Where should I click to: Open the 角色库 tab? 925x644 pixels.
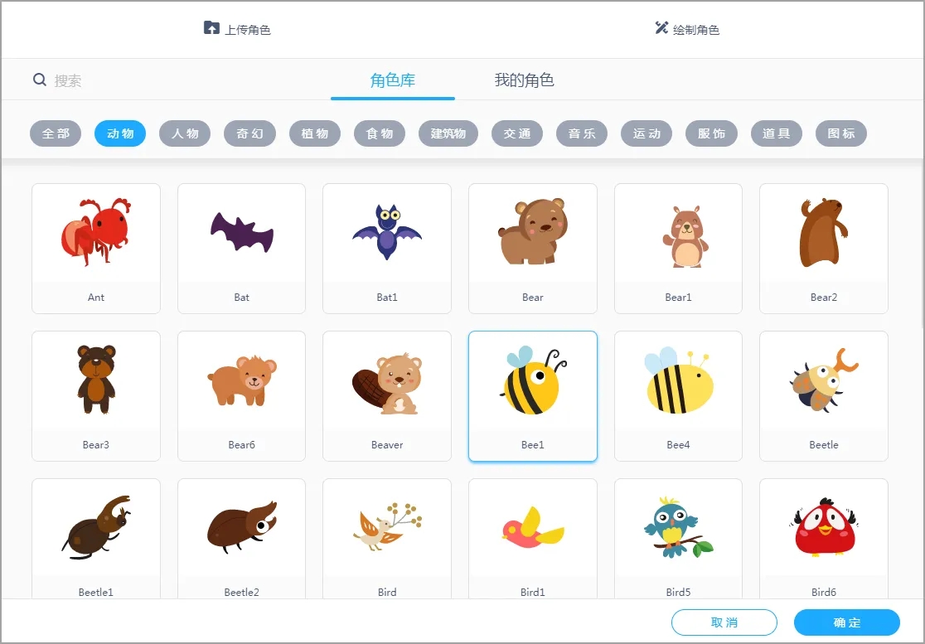(393, 80)
